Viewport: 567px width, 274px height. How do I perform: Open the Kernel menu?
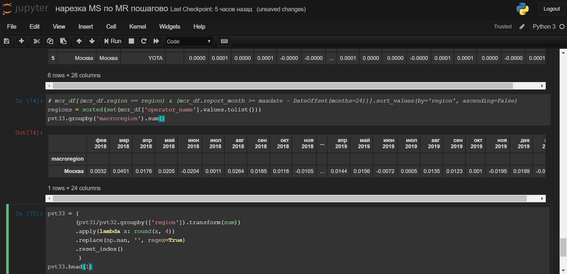[137, 27]
